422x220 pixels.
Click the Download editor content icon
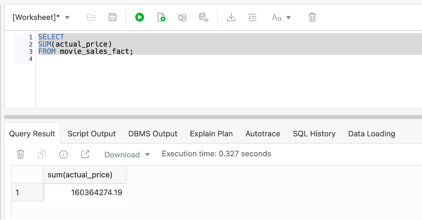click(x=231, y=17)
